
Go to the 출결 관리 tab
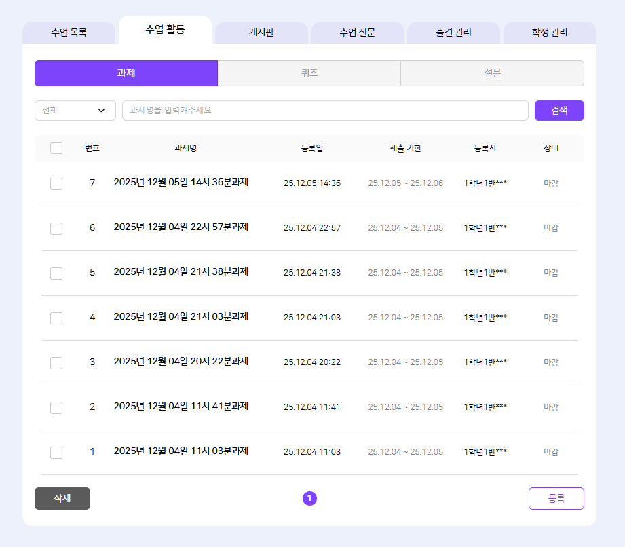(x=453, y=33)
